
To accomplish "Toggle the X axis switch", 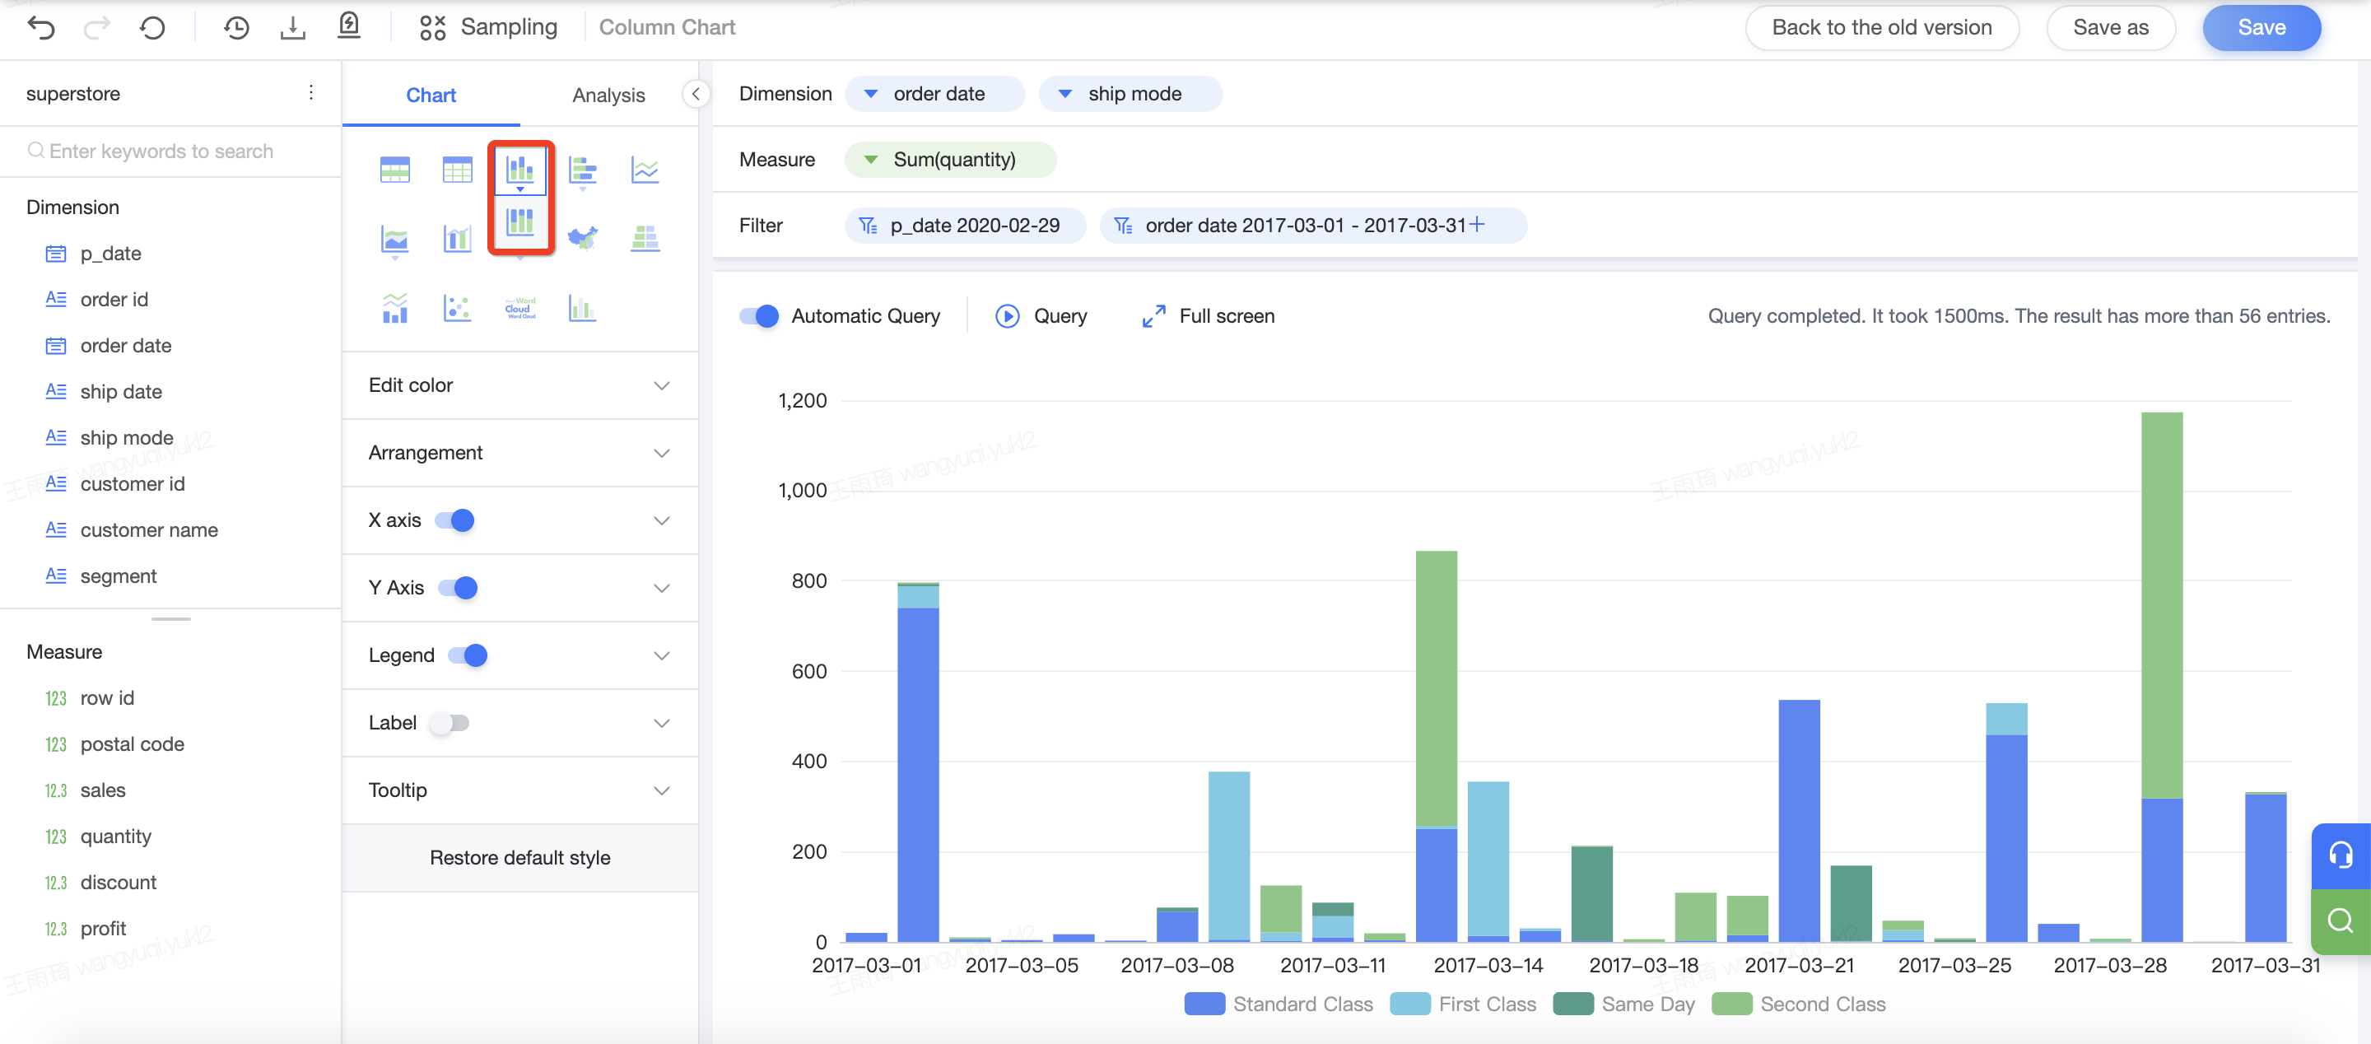I will pos(454,520).
